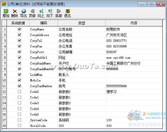Move row down with 向下 icon
The image size is (167, 132).
click(50, 11)
